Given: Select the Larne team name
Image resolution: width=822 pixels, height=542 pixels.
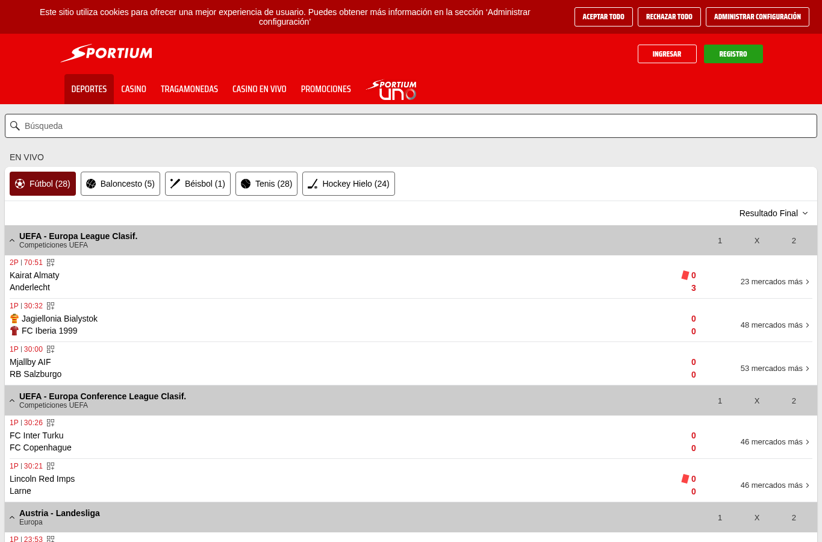Looking at the screenshot, I should (x=20, y=491).
